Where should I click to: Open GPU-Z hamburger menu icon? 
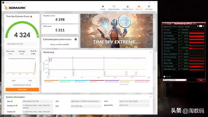click(204, 26)
